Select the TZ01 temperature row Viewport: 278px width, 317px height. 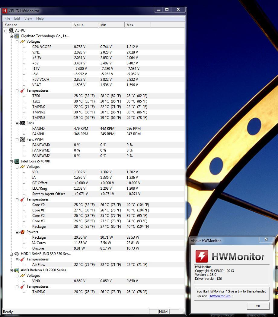(108, 101)
